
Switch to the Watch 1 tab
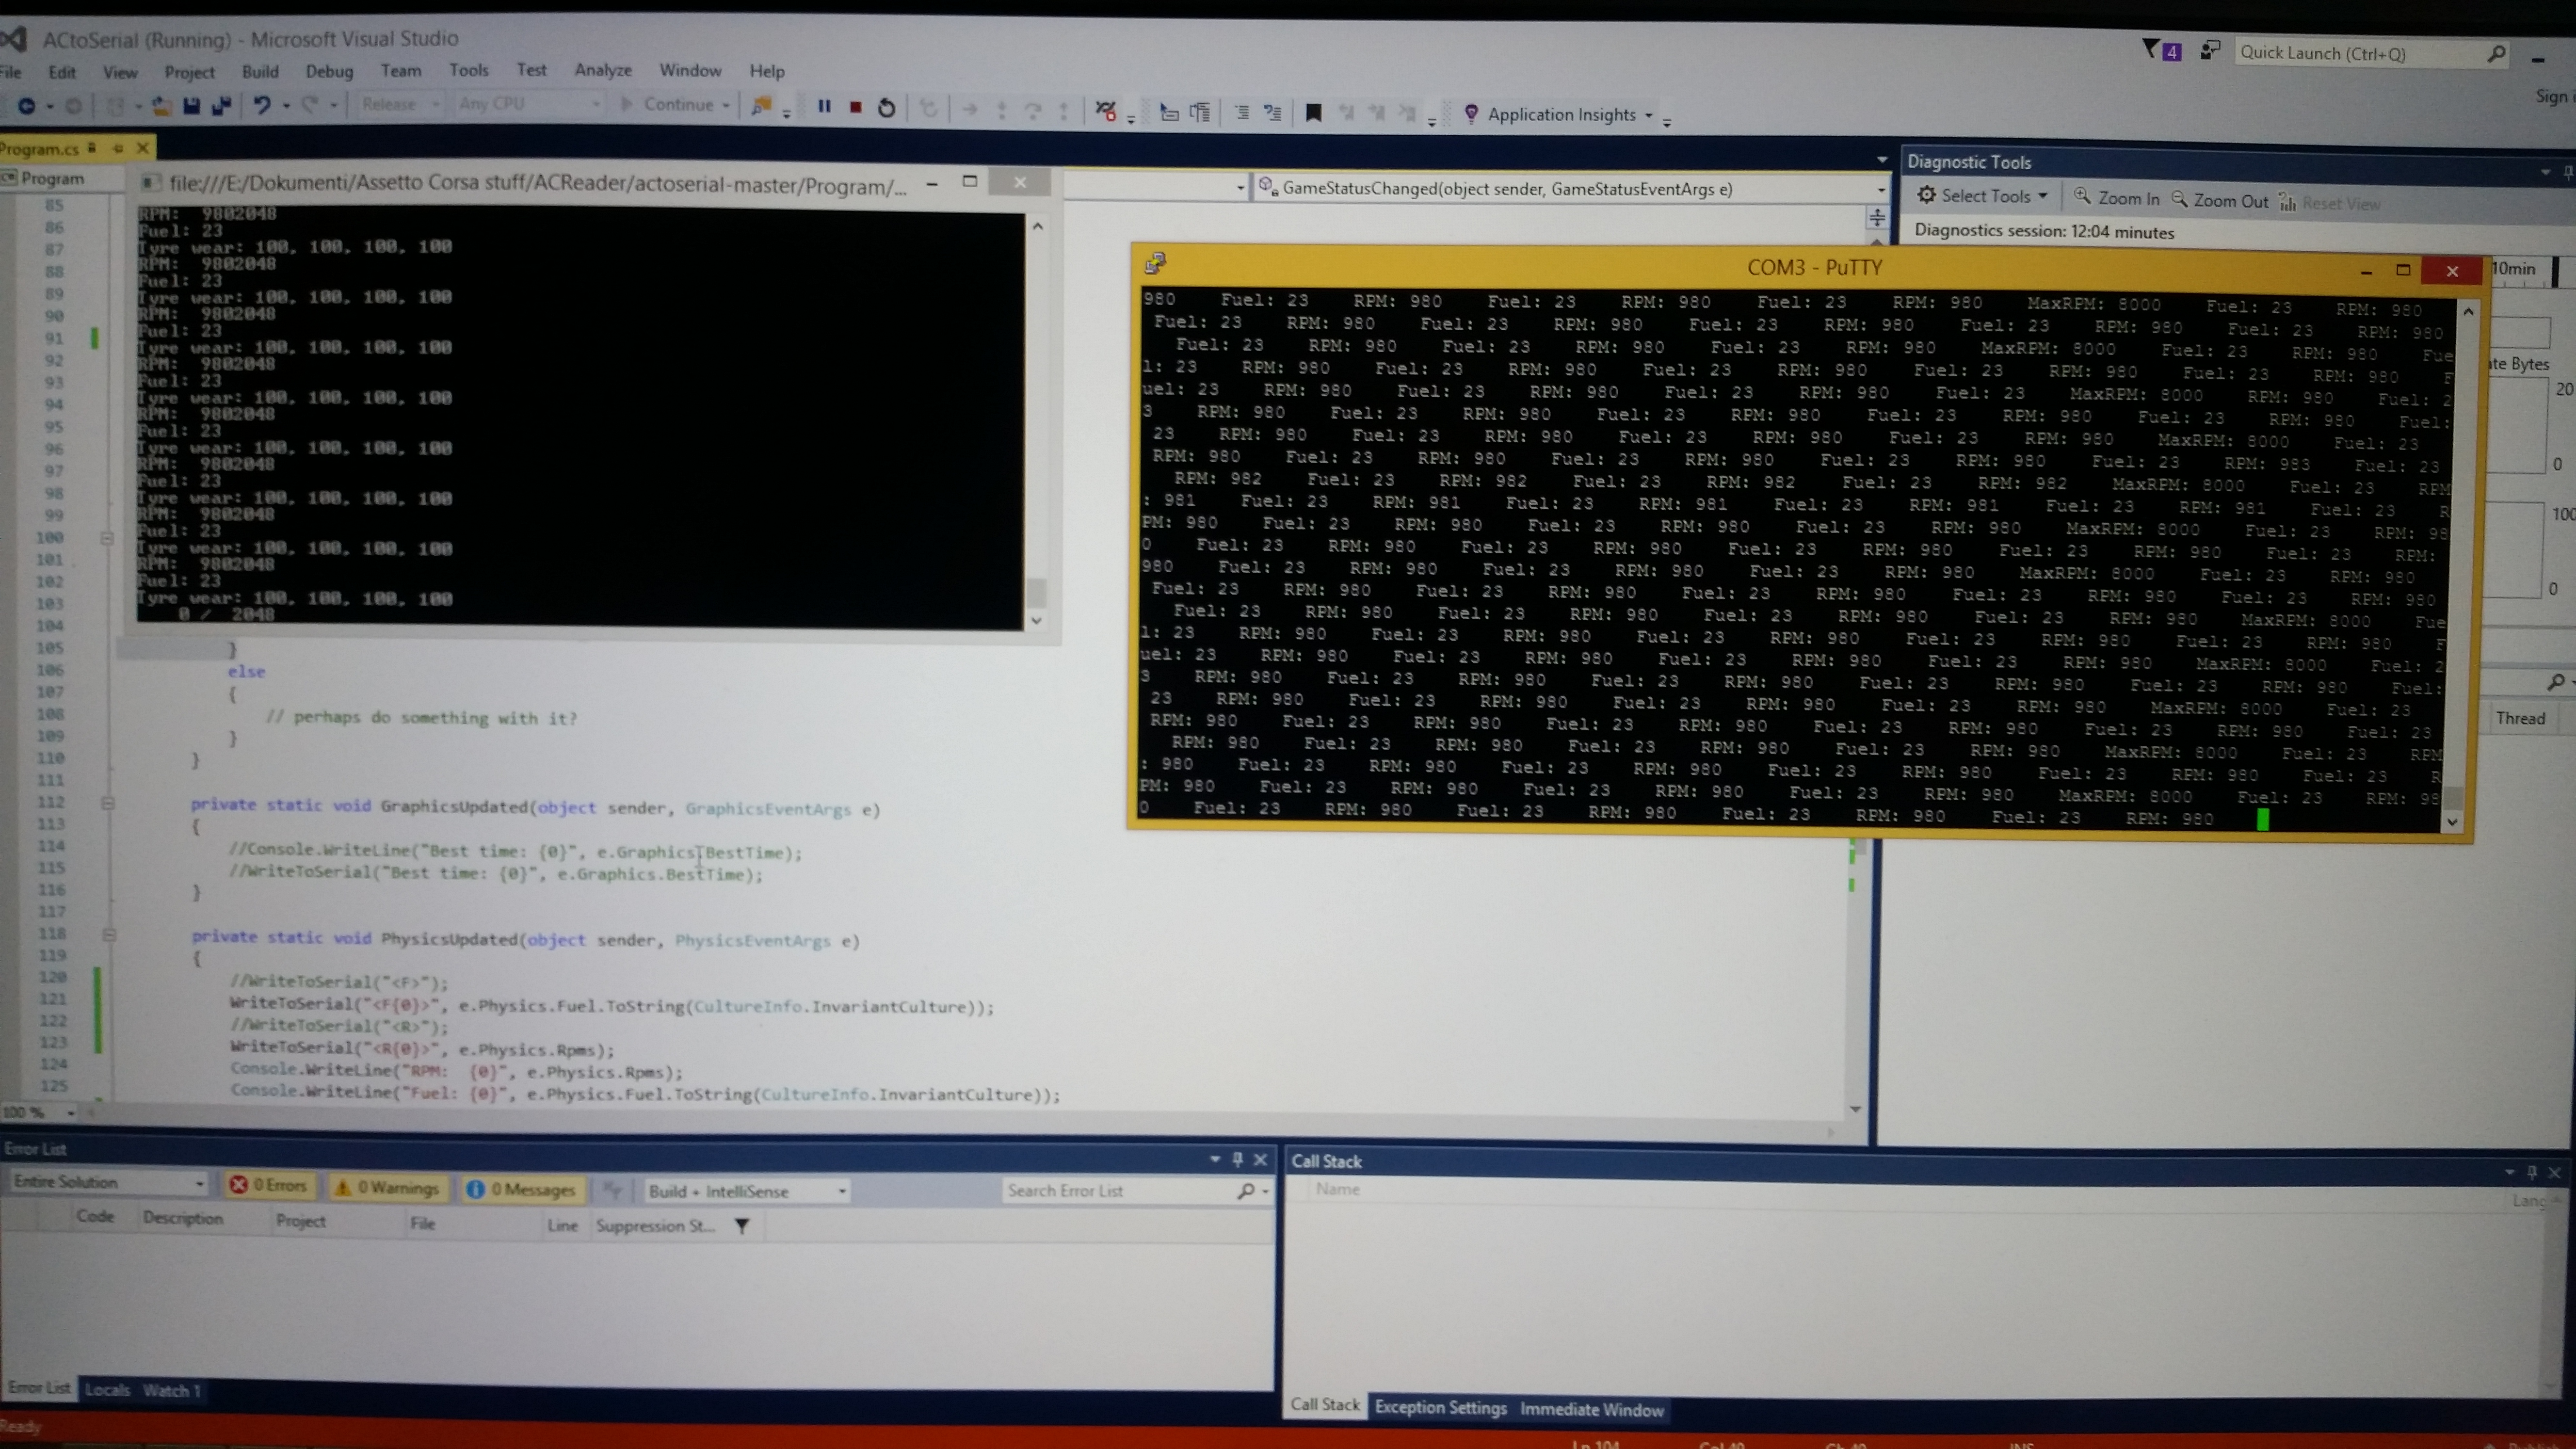171,1391
